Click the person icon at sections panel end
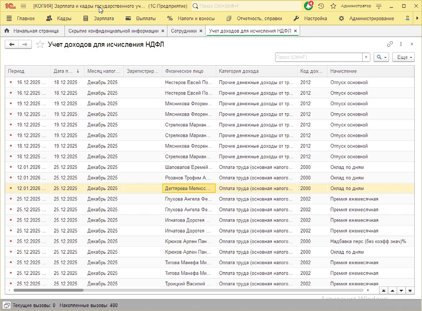422x311 pixels. (x=407, y=18)
